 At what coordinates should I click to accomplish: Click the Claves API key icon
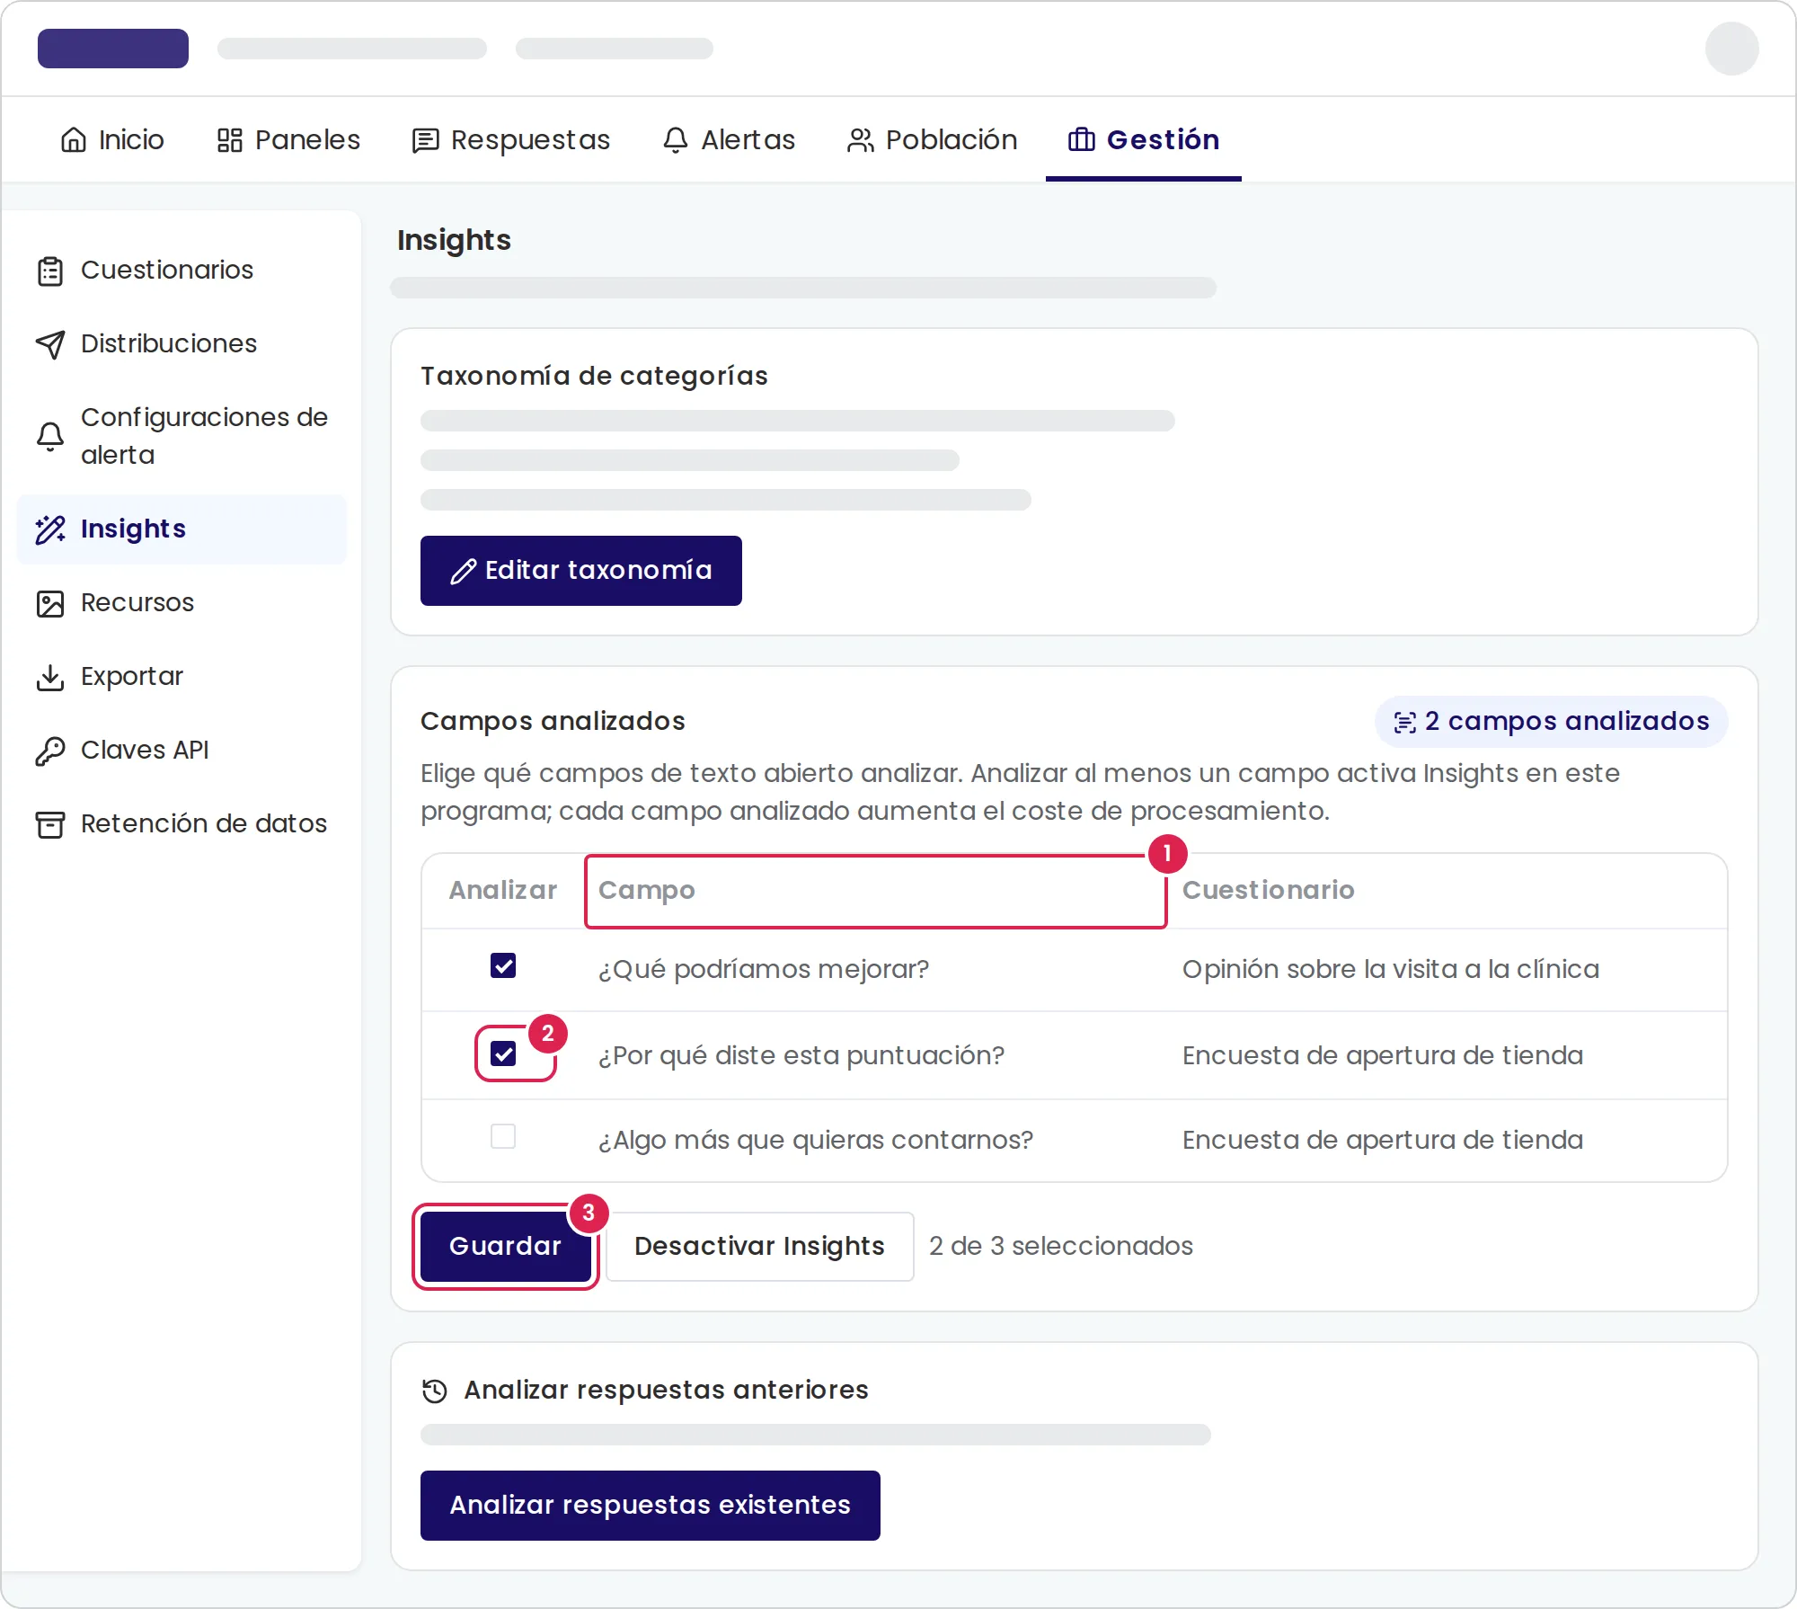point(50,751)
